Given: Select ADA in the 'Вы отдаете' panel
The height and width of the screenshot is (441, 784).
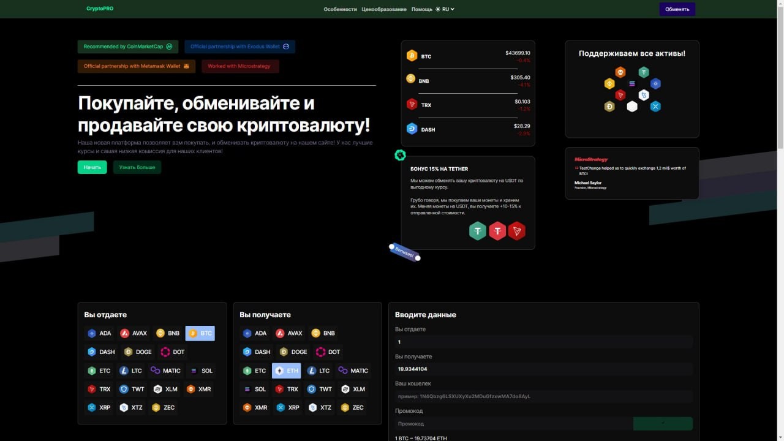Looking at the screenshot, I should click(x=100, y=333).
